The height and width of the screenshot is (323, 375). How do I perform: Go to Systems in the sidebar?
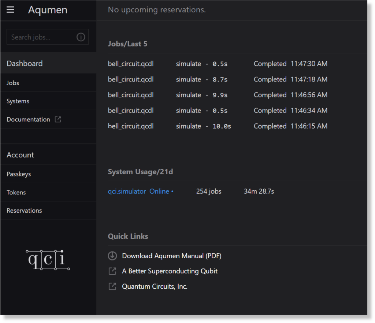point(48,101)
